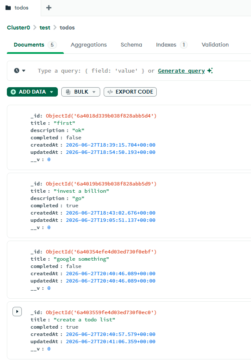The image size is (251, 362).
Task: Click ObjectId ending in f0ebf
Action: (101, 252)
